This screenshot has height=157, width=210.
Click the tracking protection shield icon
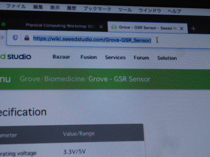coord(15,38)
